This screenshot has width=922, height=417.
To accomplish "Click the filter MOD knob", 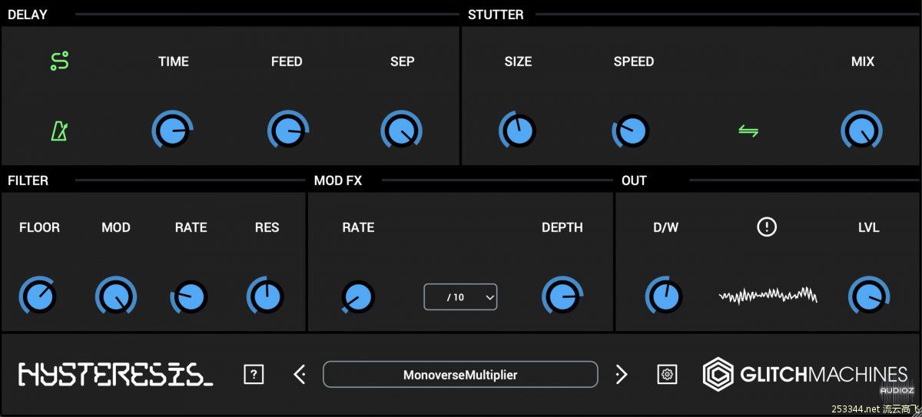I will coord(116,296).
